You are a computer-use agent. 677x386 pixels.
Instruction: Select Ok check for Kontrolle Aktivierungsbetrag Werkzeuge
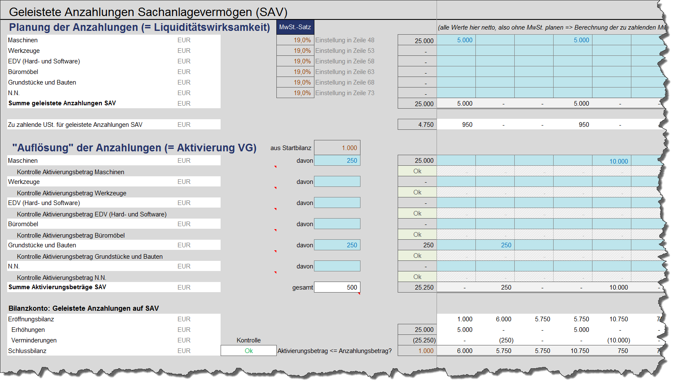[x=417, y=192]
